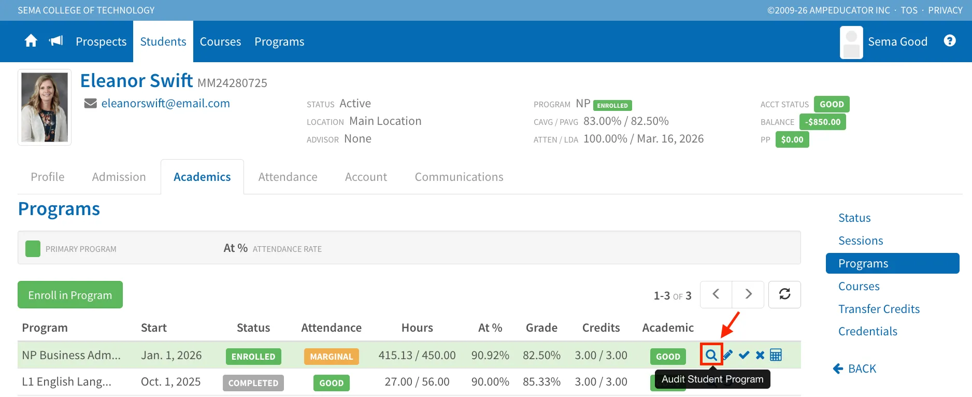This screenshot has width=972, height=397.
Task: Refresh the programs list
Action: coord(784,294)
